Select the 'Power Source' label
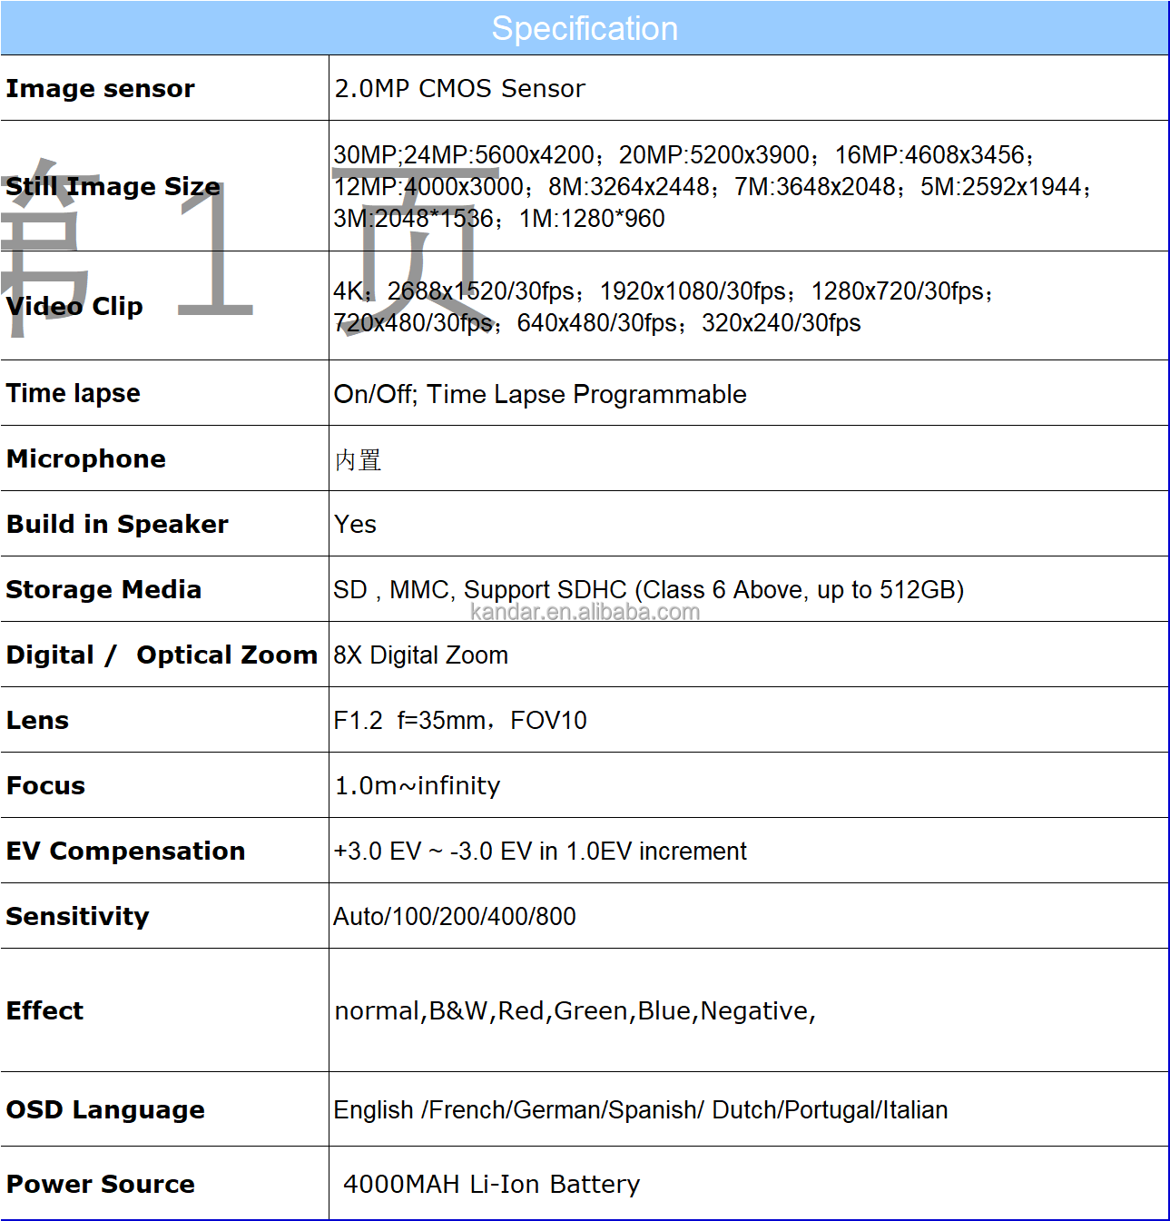1170x1221 pixels. click(x=100, y=1184)
